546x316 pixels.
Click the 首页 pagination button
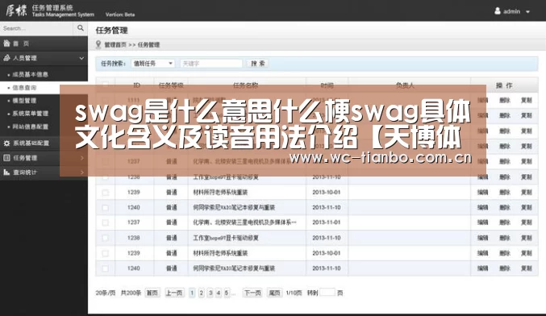tap(152, 293)
